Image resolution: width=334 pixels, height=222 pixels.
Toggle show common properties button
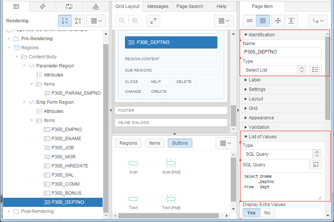point(250,21)
